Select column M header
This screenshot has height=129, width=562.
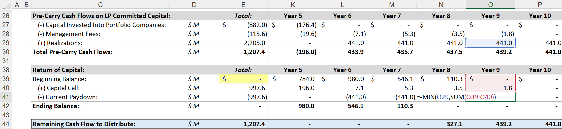pyautogui.click(x=392, y=5)
